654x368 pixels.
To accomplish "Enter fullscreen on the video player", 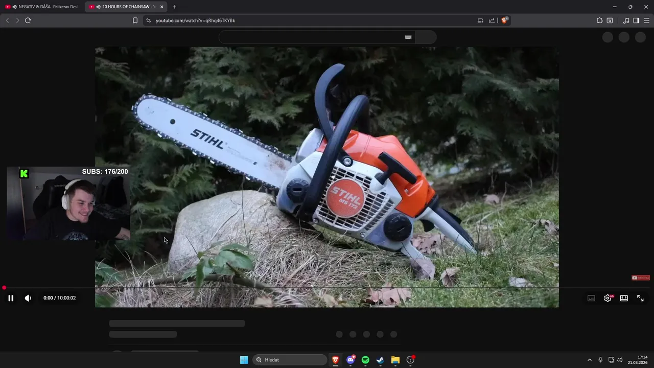I will coord(640,298).
